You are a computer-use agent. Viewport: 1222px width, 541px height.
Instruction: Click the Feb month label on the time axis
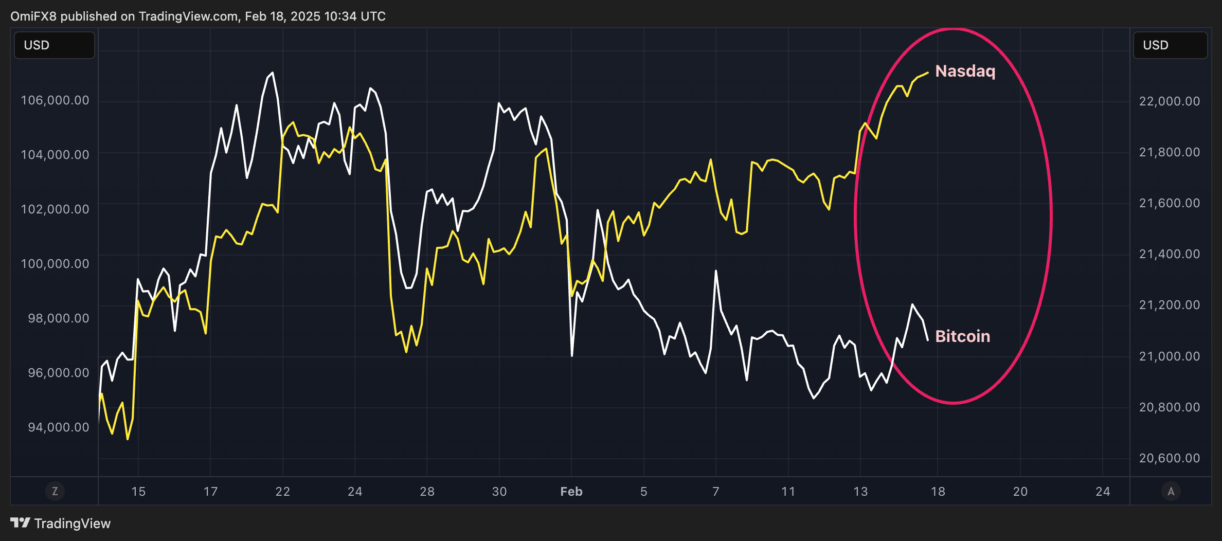[571, 492]
